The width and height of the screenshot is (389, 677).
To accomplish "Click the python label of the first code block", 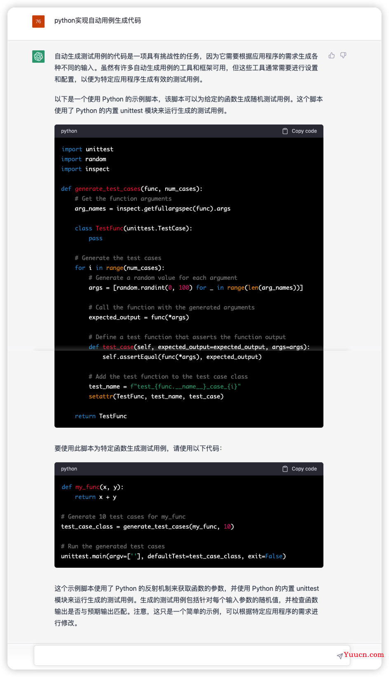I will tap(69, 131).
